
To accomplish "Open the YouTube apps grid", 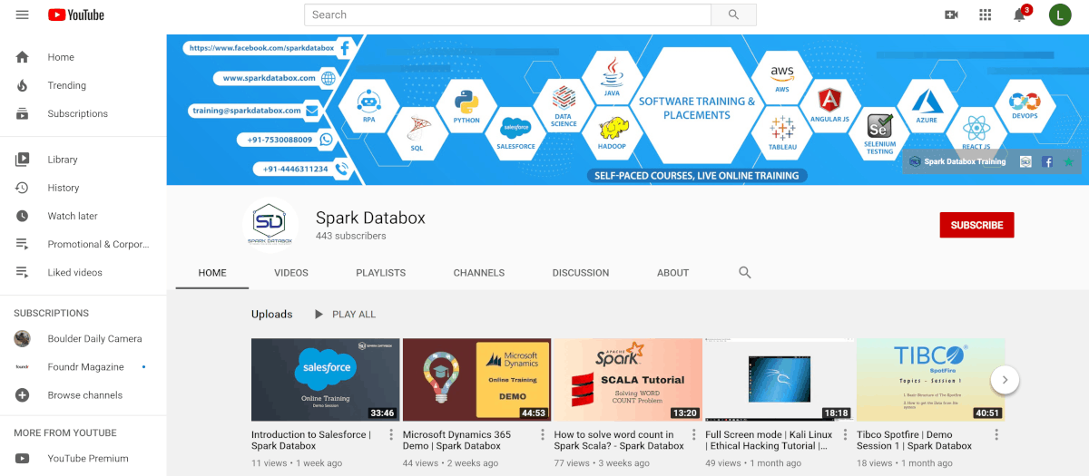I will [986, 15].
